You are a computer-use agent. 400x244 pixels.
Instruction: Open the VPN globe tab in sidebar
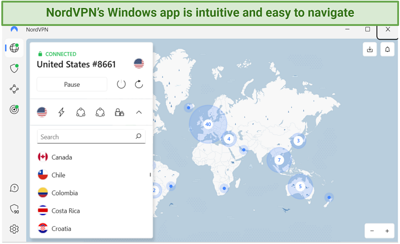14,48
